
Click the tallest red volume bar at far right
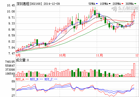[134, 70]
